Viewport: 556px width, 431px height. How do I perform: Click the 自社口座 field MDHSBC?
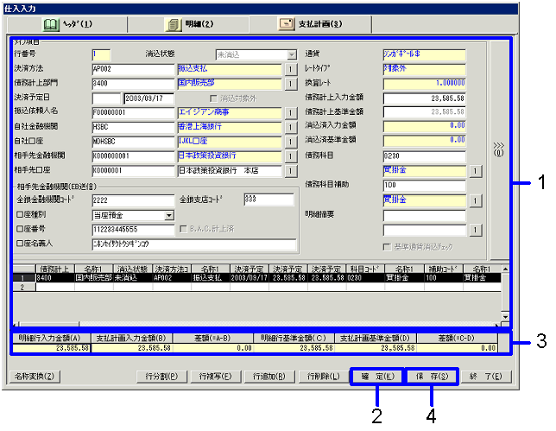133,142
